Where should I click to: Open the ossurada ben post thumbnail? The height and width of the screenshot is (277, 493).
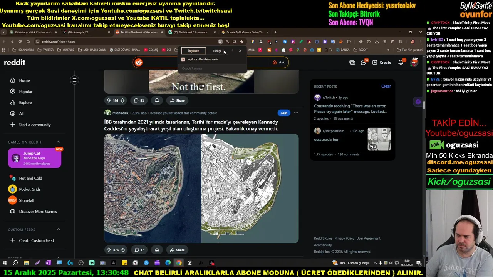point(379,139)
